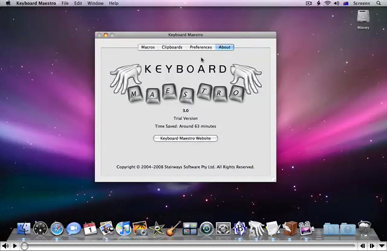Select the About tab
Screen dimensions: 387x251
224,47
